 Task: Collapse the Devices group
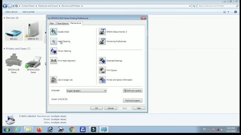click(4, 18)
